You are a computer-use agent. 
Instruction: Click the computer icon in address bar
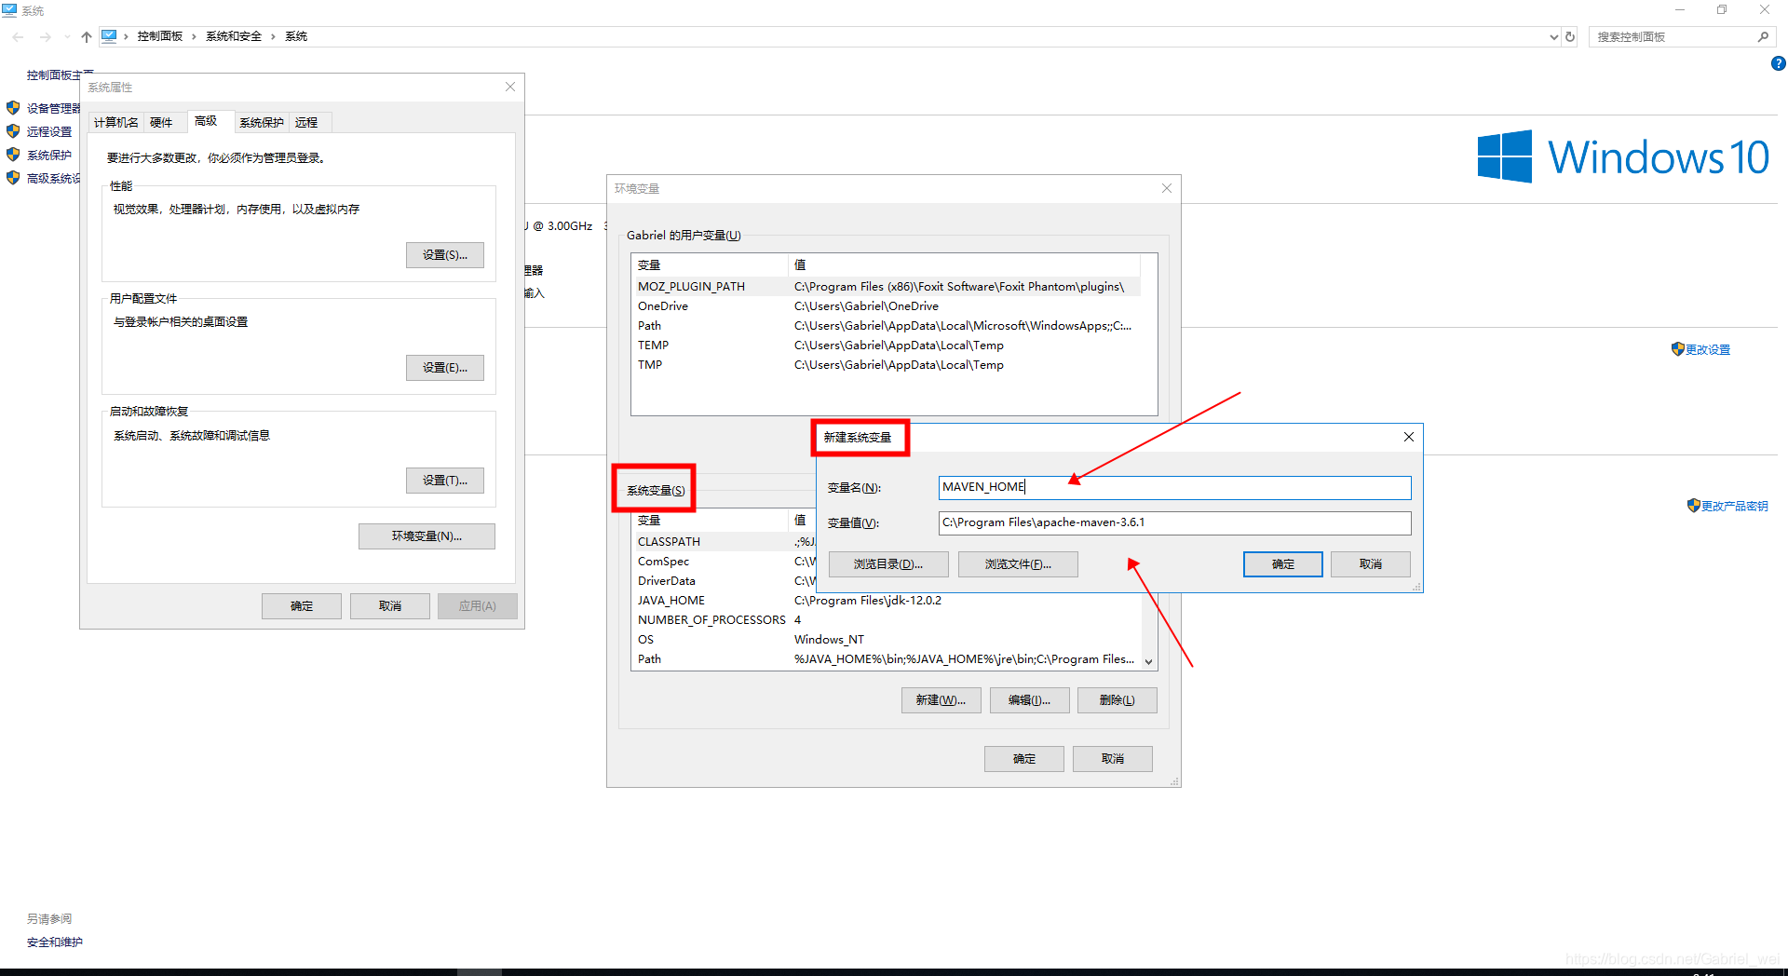[x=109, y=36]
